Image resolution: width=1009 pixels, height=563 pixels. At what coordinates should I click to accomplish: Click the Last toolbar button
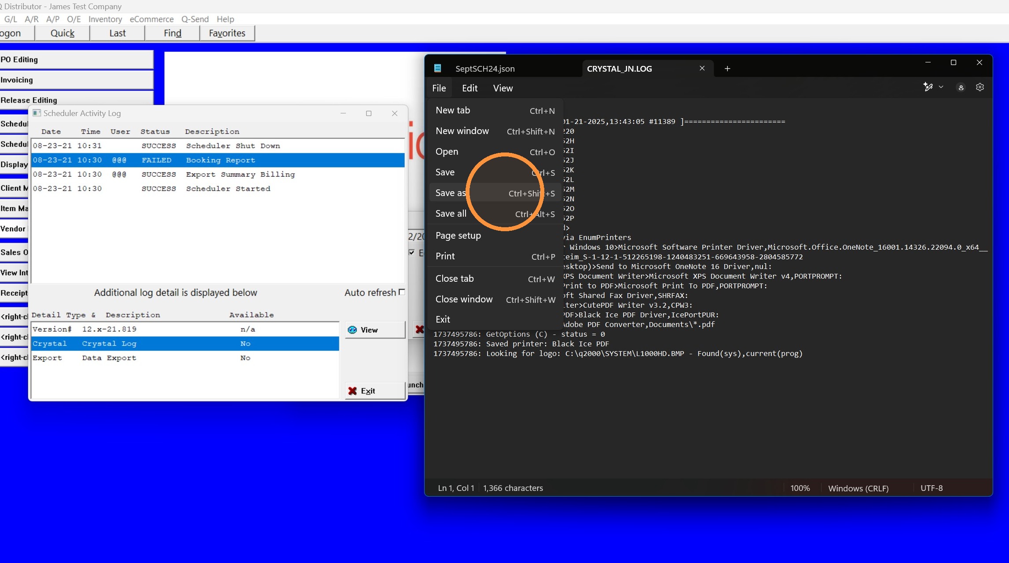117,33
